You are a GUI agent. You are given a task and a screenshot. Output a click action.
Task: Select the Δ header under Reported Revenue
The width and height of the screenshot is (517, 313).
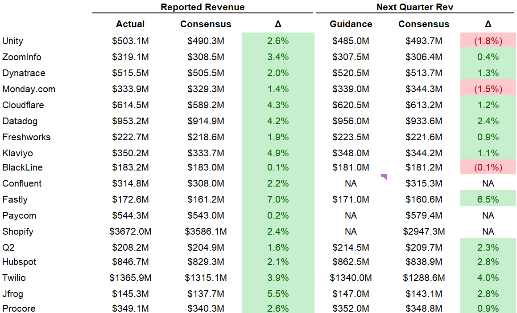click(x=278, y=24)
